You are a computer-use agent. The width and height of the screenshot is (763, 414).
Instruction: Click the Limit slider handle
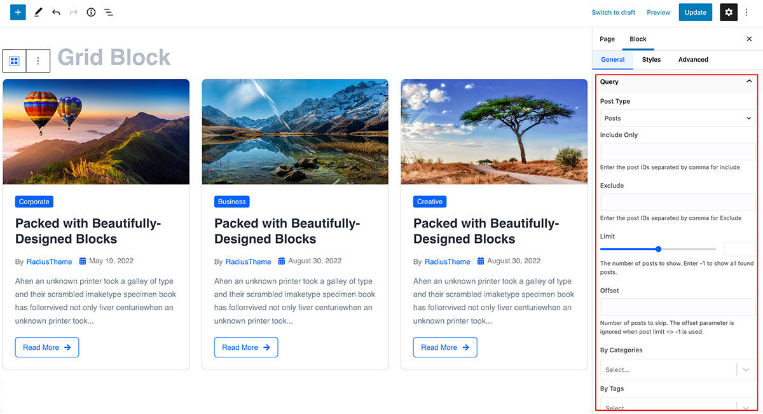click(658, 249)
